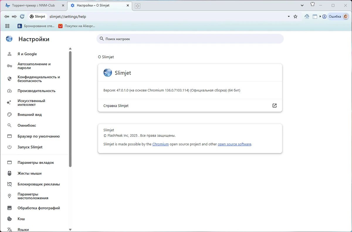Close the Настройки – О Slimjet tab
The height and width of the screenshot is (232, 352).
(x=128, y=6)
